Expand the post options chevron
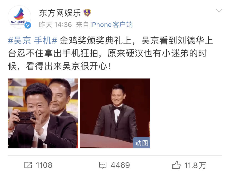Screen dimensions: 230x175 [x=219, y=11]
